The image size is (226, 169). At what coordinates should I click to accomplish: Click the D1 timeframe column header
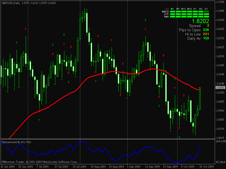click(206, 9)
